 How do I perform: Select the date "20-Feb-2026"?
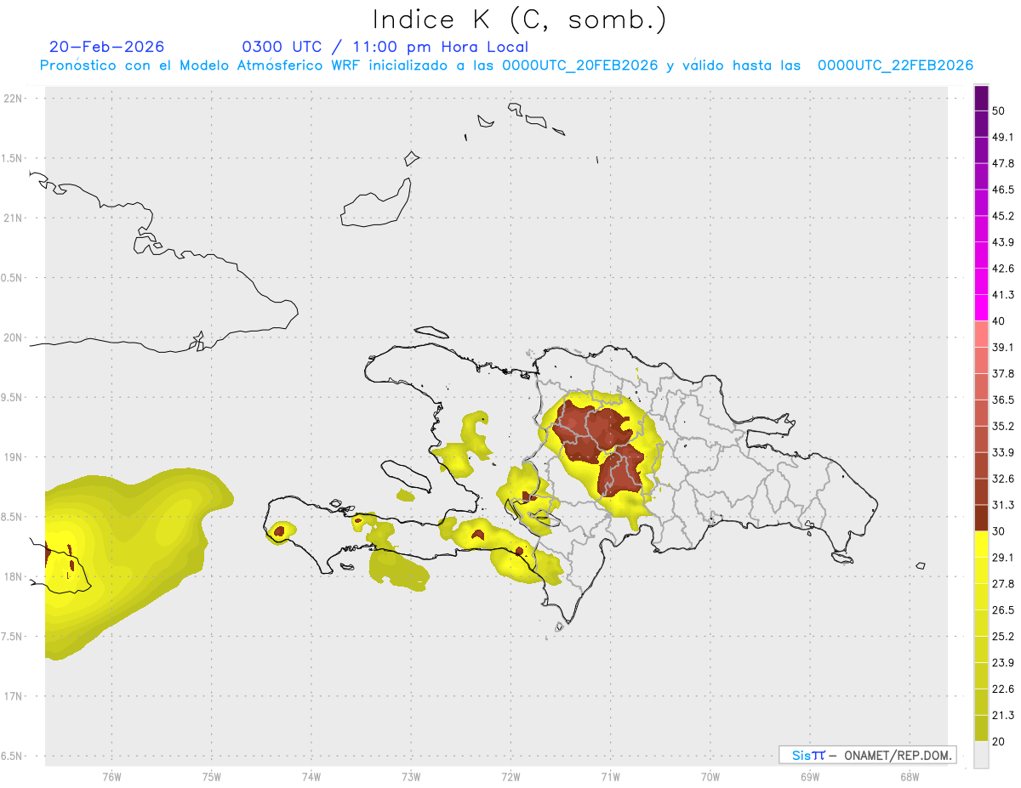pyautogui.click(x=107, y=47)
